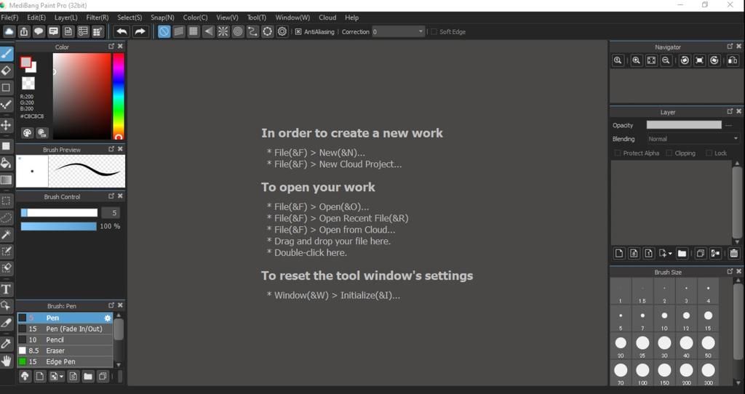Choose brush size 10 preset
The height and width of the screenshot is (394, 745).
click(664, 318)
